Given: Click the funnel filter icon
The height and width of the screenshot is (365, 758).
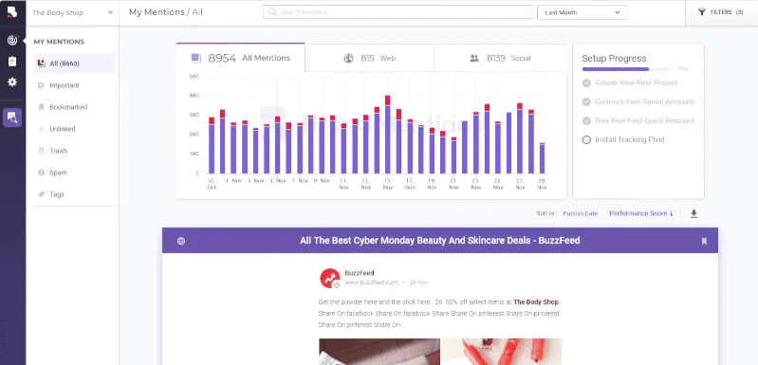Looking at the screenshot, I should coord(701,12).
